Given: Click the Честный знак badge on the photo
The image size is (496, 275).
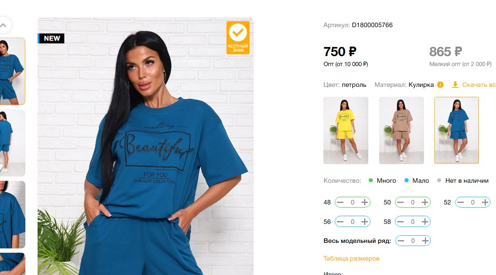Looking at the screenshot, I should [238, 38].
